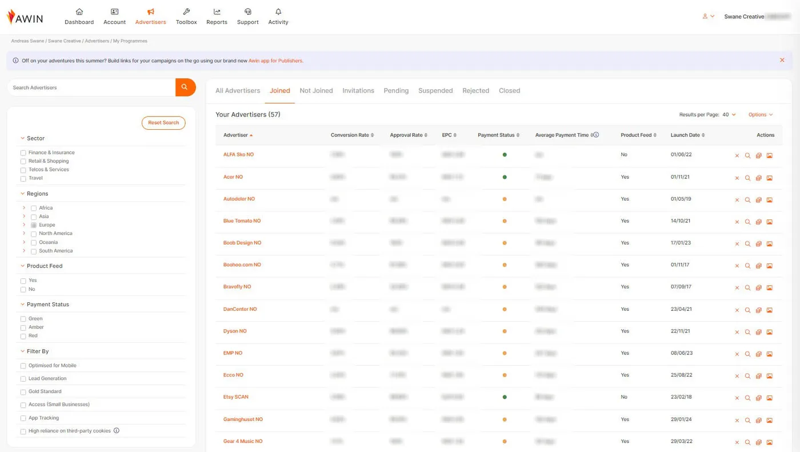Switch to the All Advertisers tab
800x452 pixels.
(238, 91)
